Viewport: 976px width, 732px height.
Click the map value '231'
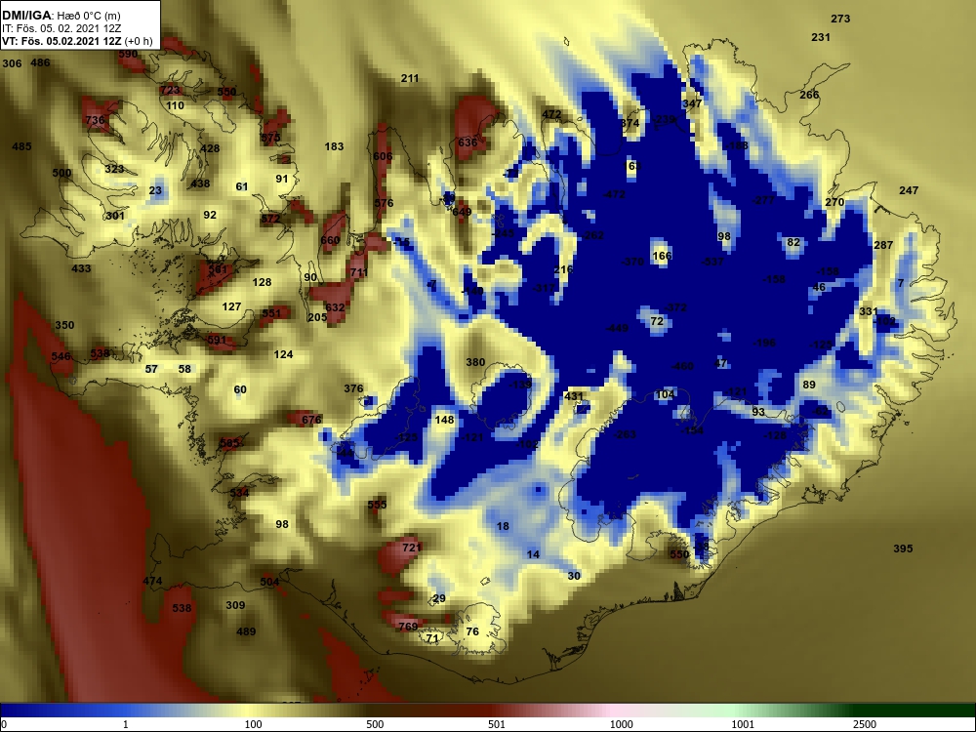click(x=821, y=37)
